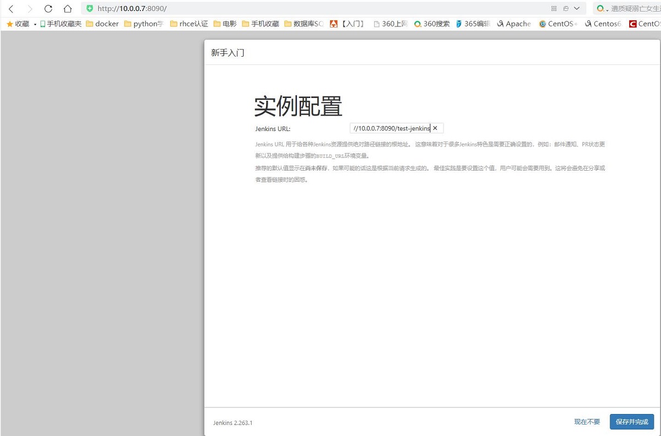Image resolution: width=661 pixels, height=436 pixels.
Task: Open the 电影 bookmark folder
Action: click(225, 24)
